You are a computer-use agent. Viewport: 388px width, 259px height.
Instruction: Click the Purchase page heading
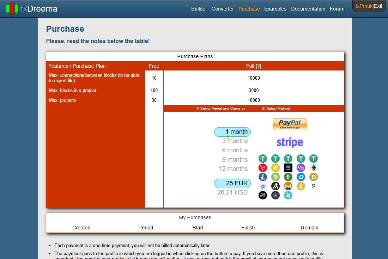tap(65, 29)
